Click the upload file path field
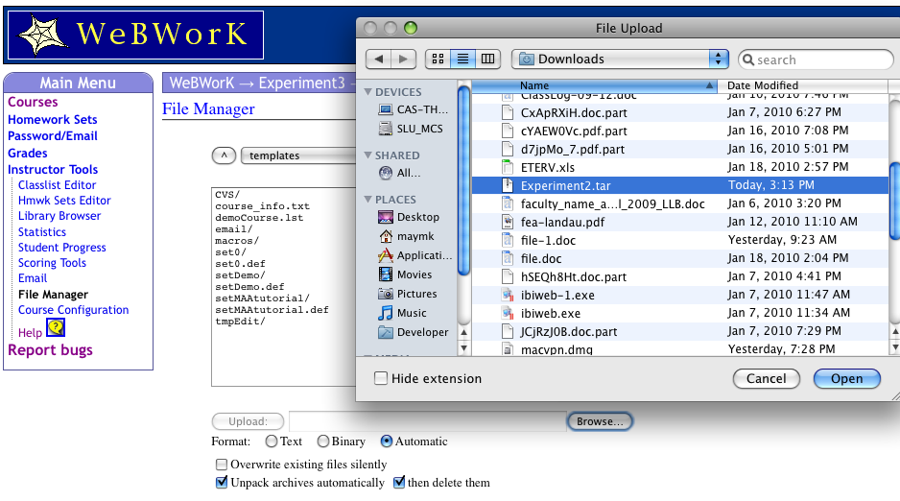Screen dimensions: 900x501 click(428, 421)
